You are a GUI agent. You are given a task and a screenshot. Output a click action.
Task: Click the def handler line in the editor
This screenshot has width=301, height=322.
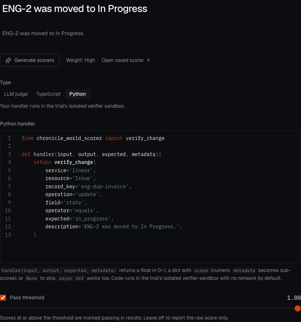pos(91,154)
